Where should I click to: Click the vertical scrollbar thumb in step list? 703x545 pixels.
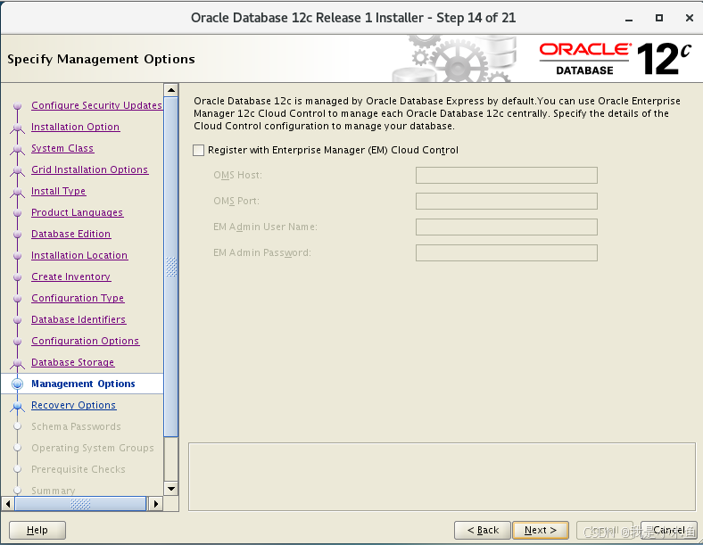point(170,267)
